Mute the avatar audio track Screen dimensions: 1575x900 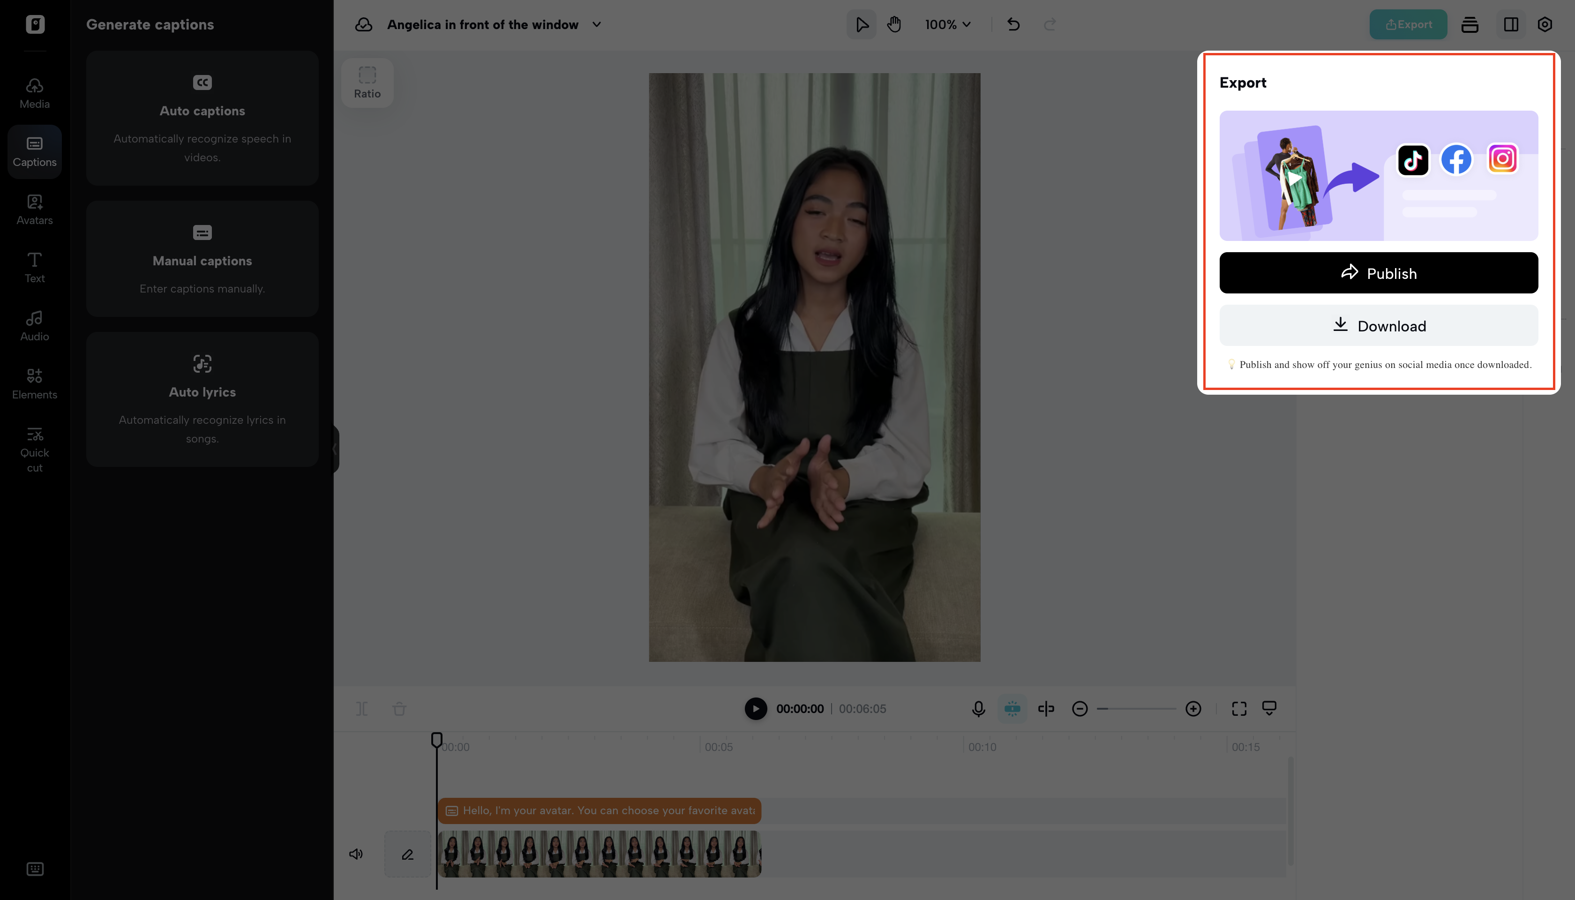tap(356, 854)
